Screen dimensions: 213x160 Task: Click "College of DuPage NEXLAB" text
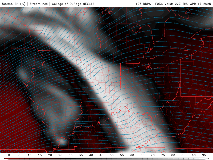73,4
